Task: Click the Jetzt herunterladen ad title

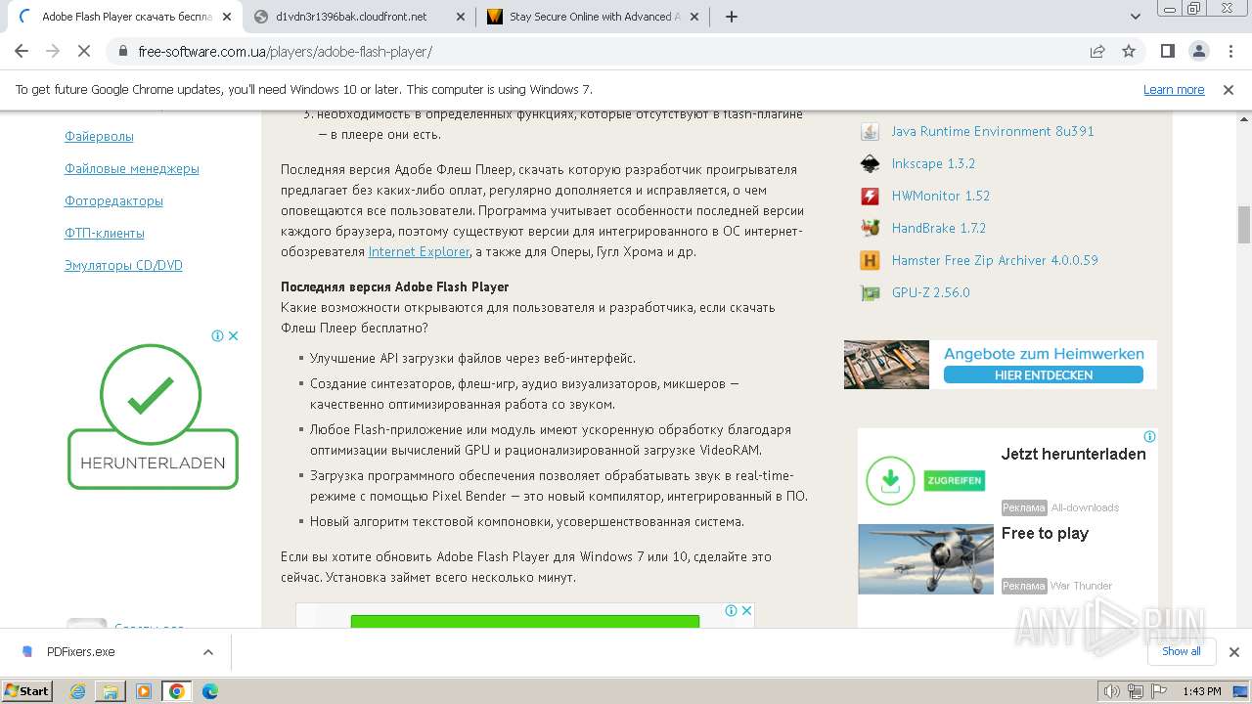Action: [1073, 454]
